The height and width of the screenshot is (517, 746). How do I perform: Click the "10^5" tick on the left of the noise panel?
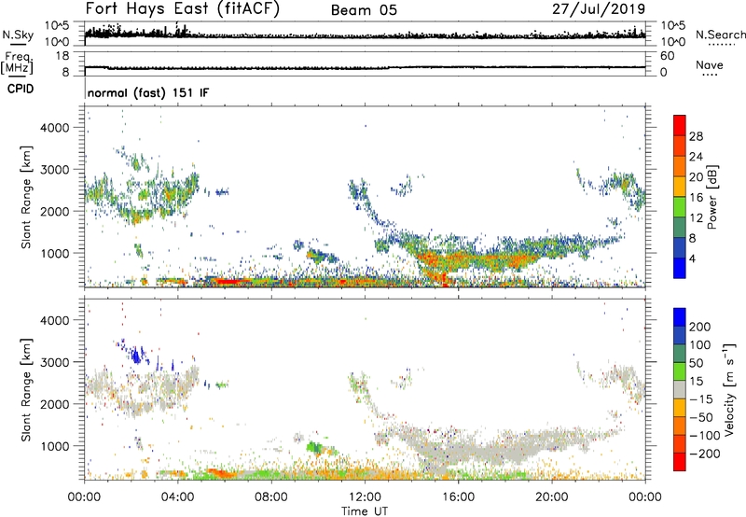(x=57, y=26)
